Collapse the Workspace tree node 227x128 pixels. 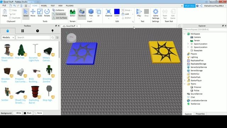point(184,34)
